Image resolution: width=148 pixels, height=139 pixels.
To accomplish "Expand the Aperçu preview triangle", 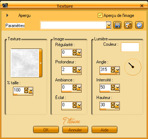I will [x=7, y=15].
